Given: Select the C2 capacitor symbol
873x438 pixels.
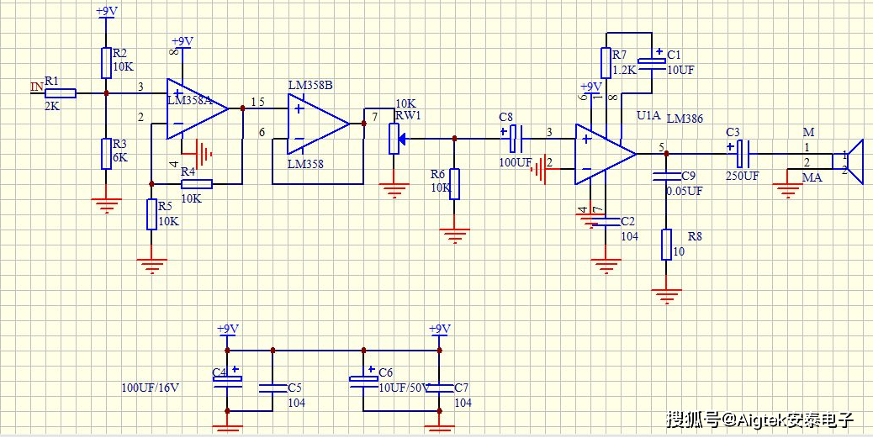Looking at the screenshot, I should (606, 221).
